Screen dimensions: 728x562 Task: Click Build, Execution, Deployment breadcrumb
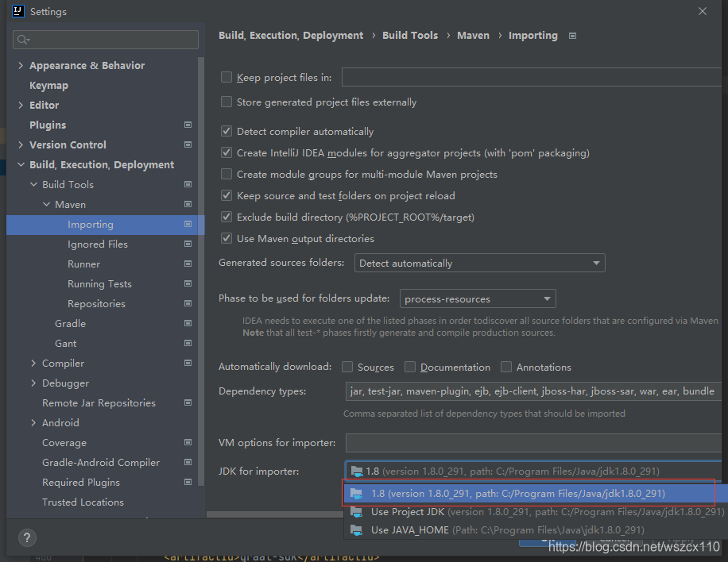point(291,36)
